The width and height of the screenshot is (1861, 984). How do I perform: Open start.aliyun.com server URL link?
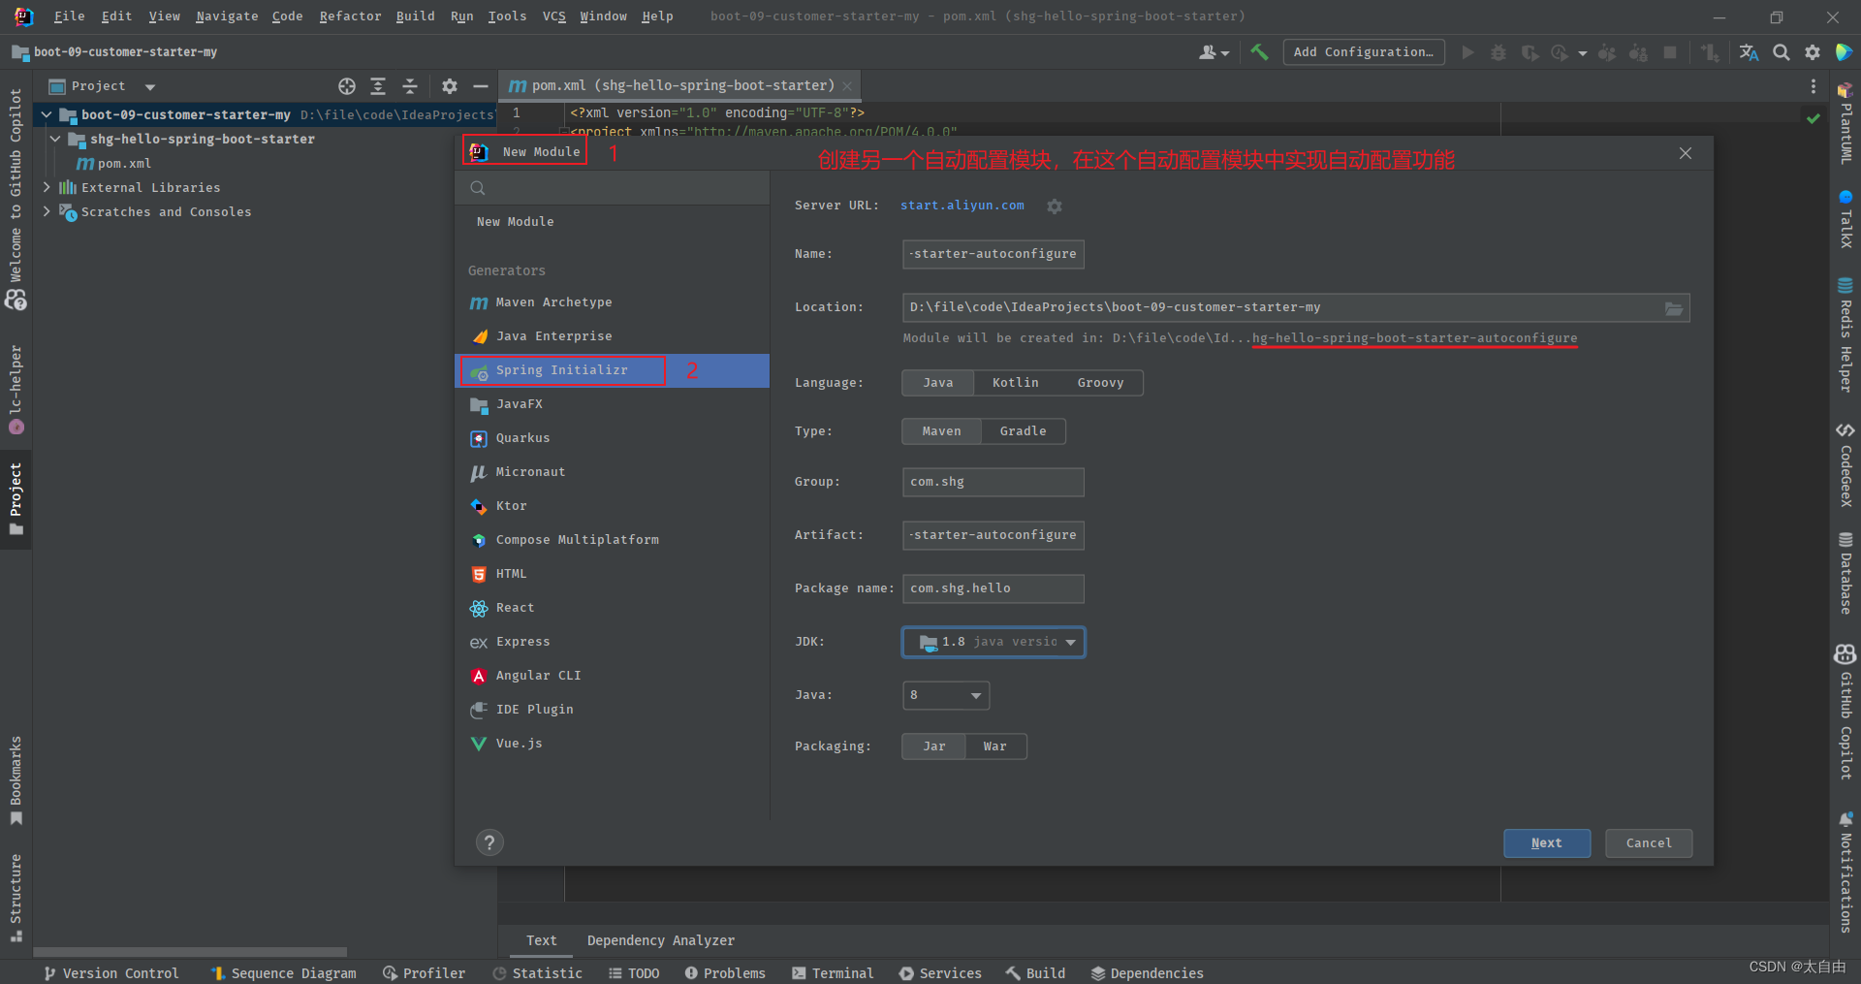click(962, 206)
